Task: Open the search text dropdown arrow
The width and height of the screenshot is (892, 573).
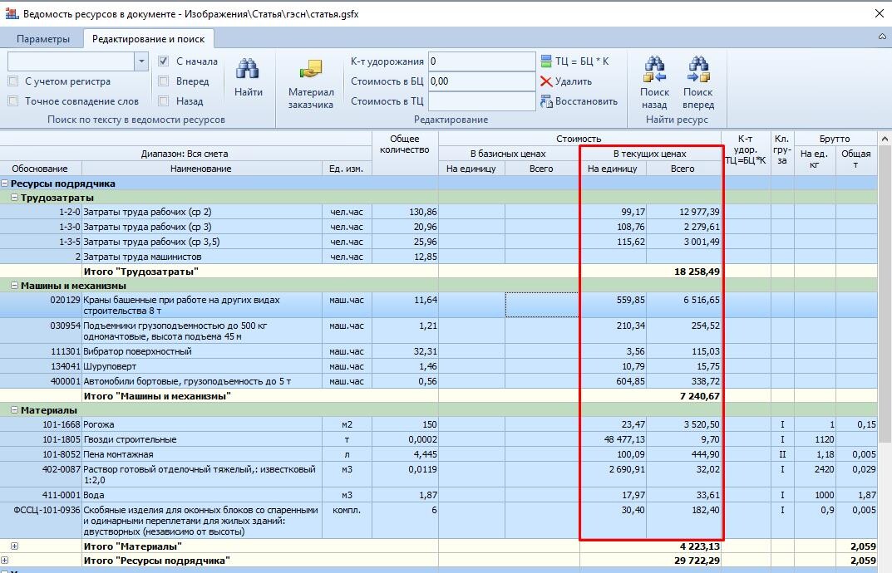Action: point(141,61)
